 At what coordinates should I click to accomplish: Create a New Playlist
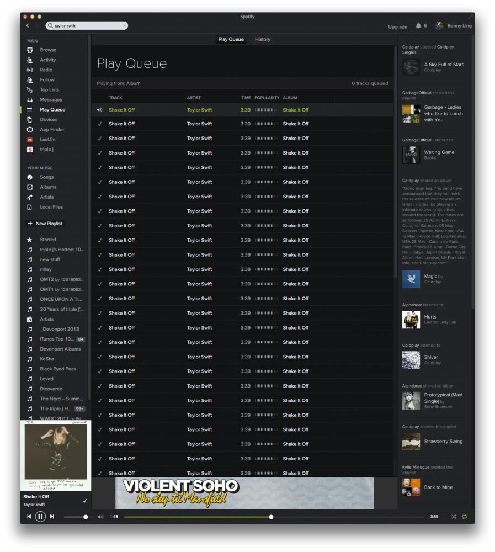click(x=45, y=224)
